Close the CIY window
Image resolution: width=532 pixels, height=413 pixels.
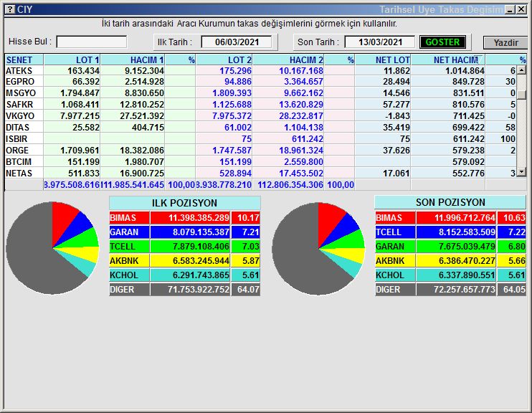point(521,9)
